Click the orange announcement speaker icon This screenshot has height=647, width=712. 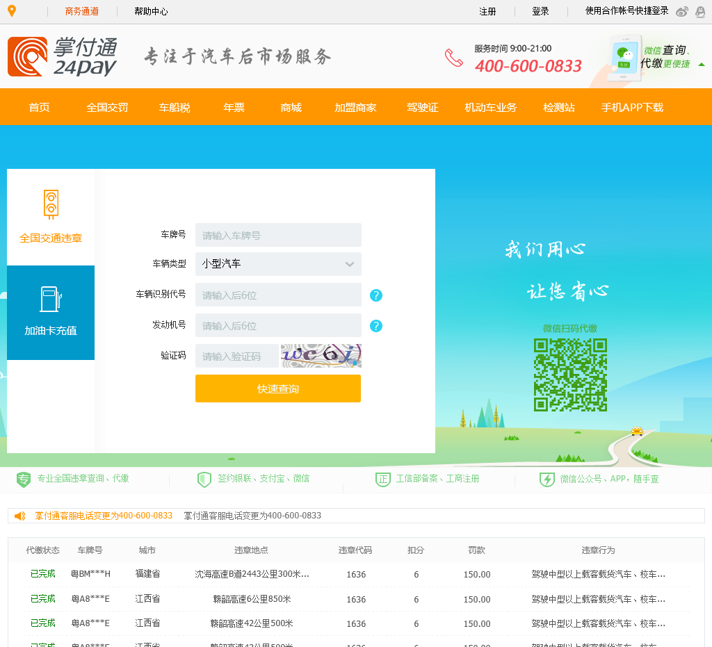point(20,516)
